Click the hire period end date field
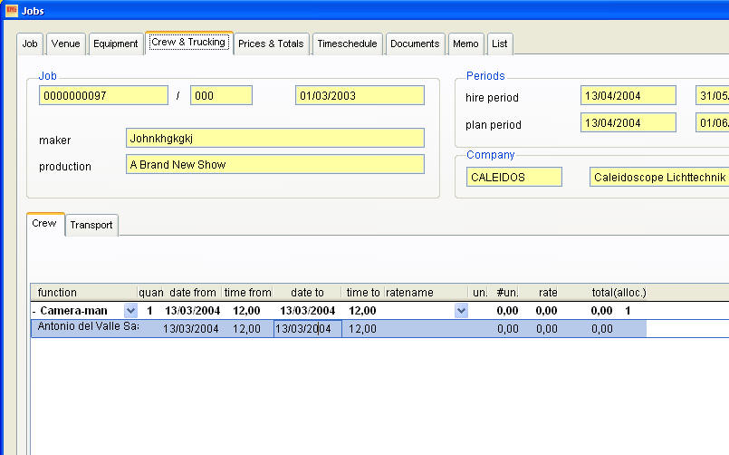This screenshot has height=455, width=729. [x=713, y=95]
